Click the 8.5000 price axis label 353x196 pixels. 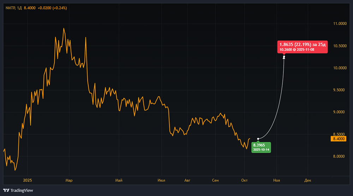[x=339, y=134]
